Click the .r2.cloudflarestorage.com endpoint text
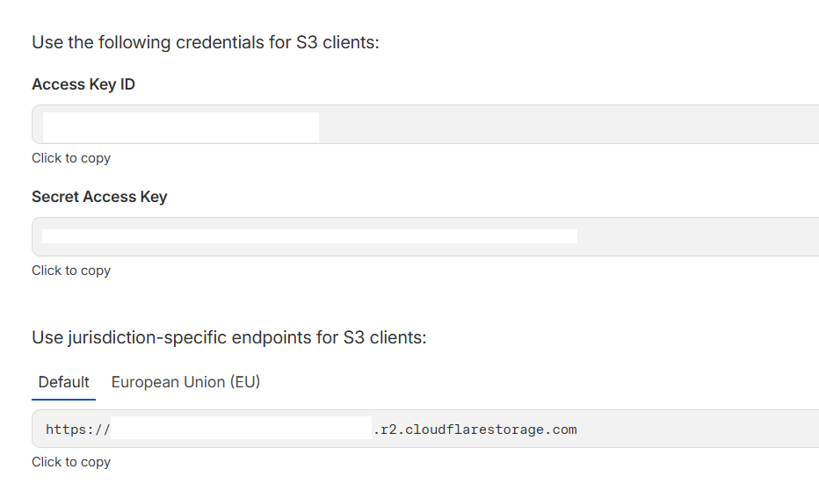This screenshot has height=491, width=819. pos(475,430)
